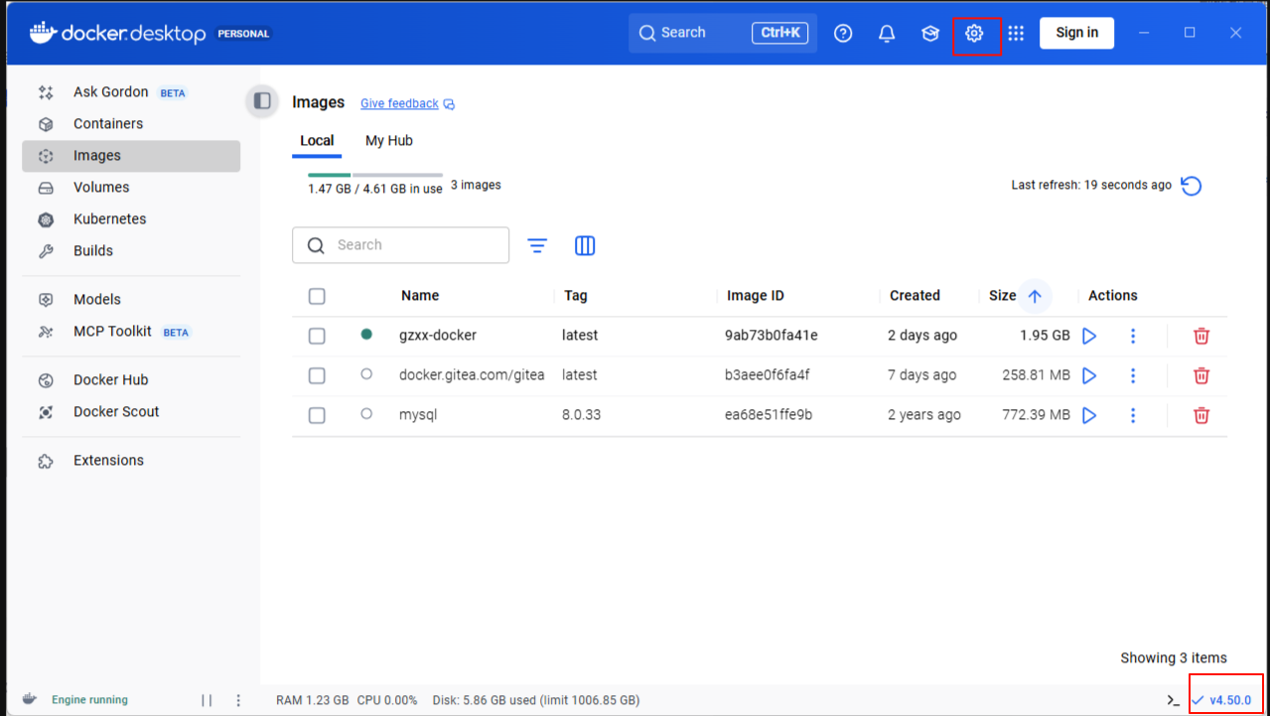Pause the Docker engine

(207, 700)
